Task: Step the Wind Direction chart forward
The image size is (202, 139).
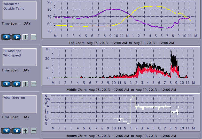Action: point(16,130)
